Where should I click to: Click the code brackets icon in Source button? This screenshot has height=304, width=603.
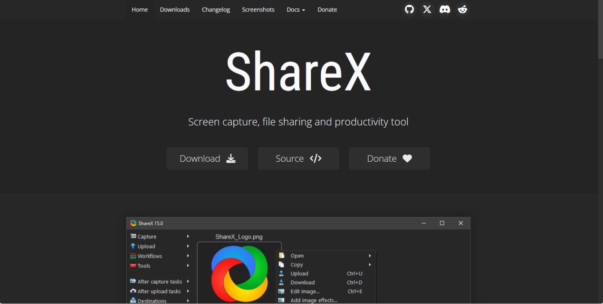316,158
